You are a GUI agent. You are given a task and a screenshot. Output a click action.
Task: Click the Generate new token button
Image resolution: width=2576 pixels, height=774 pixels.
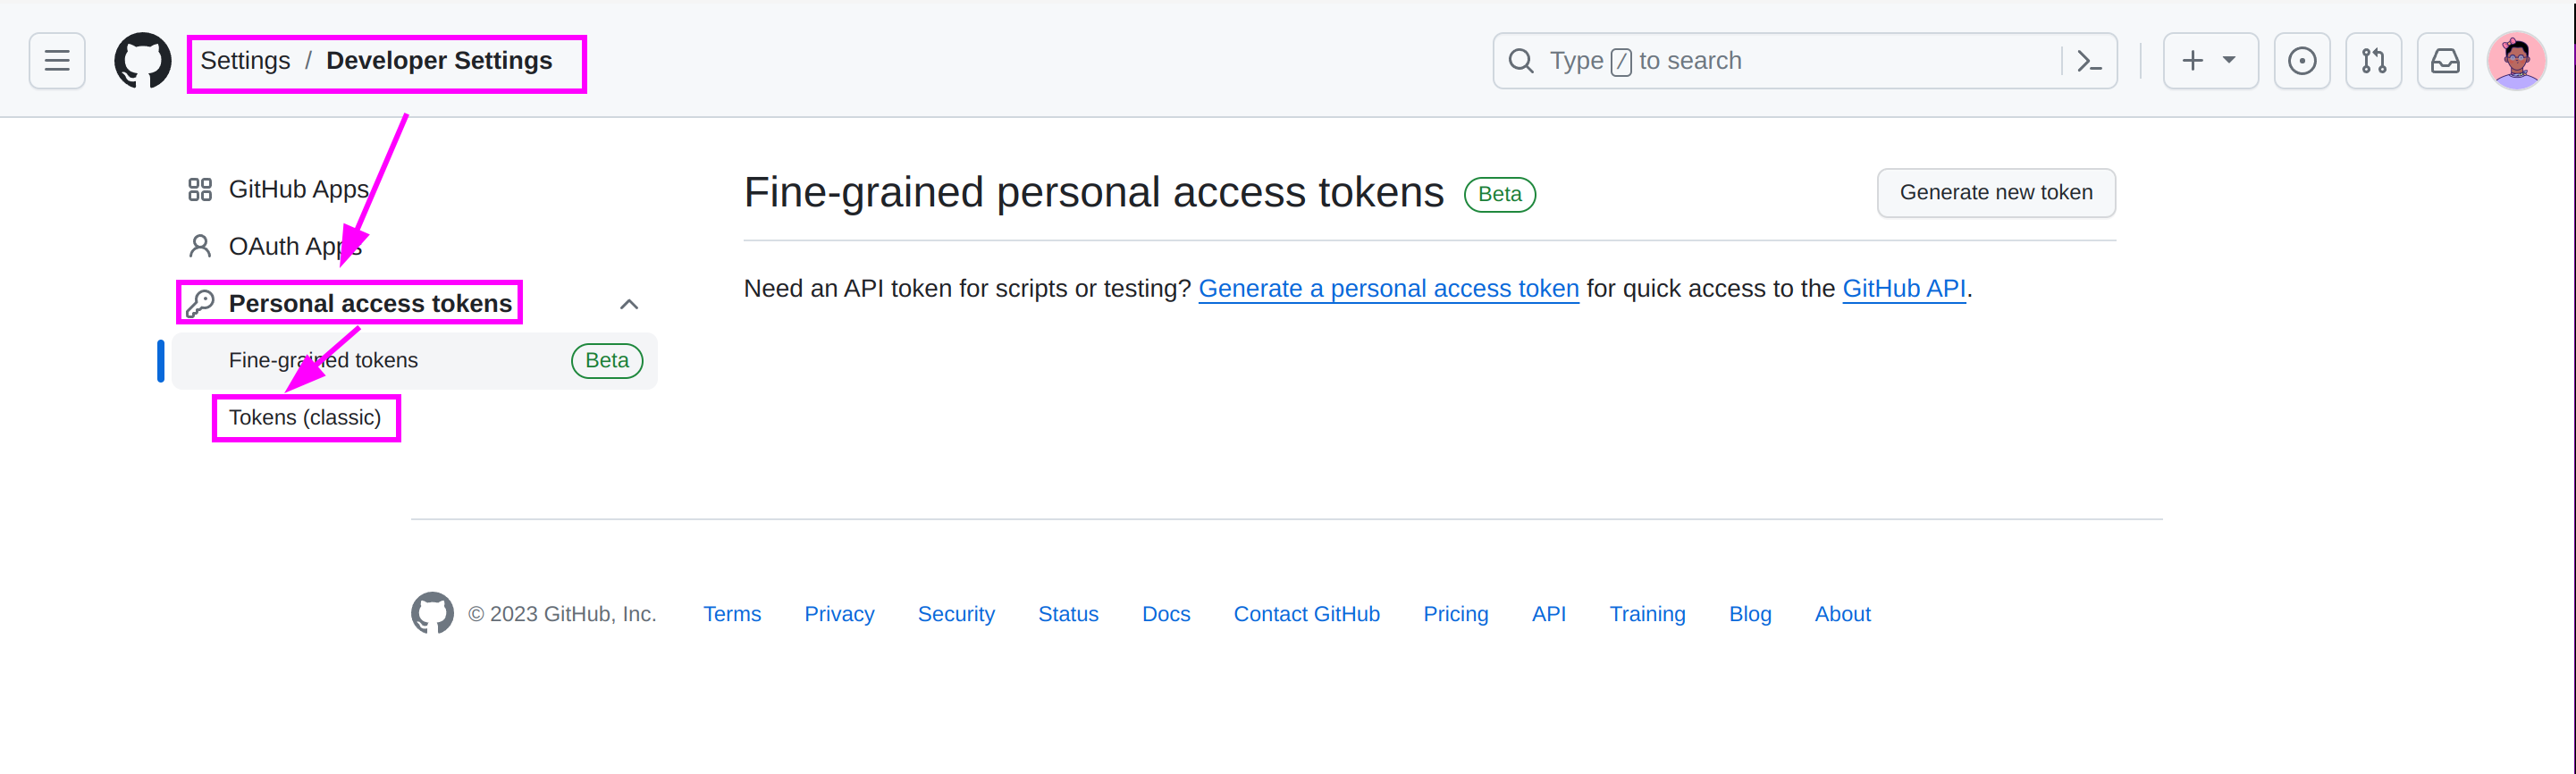point(1995,192)
